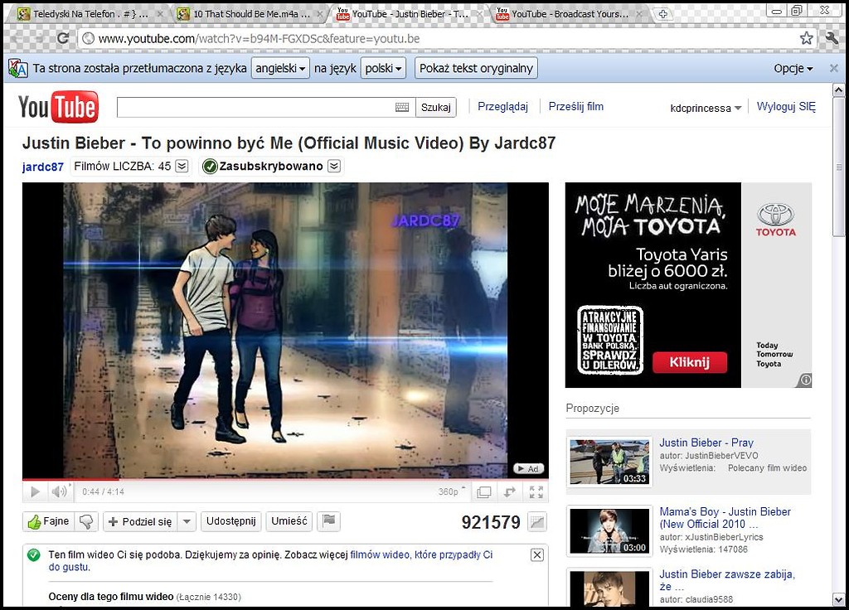
Task: Click the Ad badge on the video
Action: point(528,469)
